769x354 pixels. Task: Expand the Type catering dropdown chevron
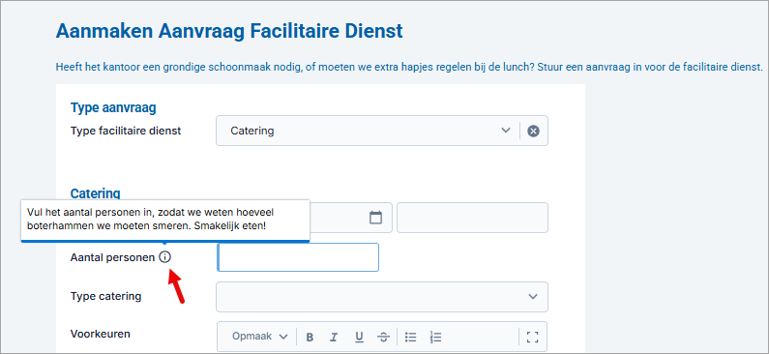tap(533, 297)
